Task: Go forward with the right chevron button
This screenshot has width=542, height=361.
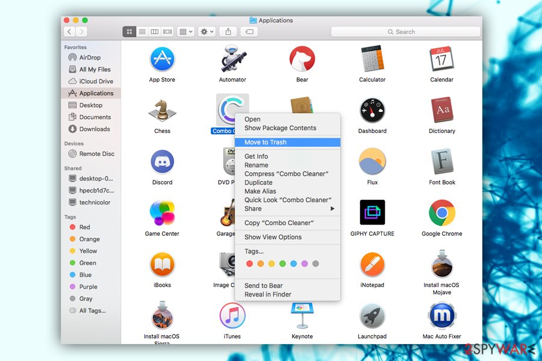Action: coord(81,32)
